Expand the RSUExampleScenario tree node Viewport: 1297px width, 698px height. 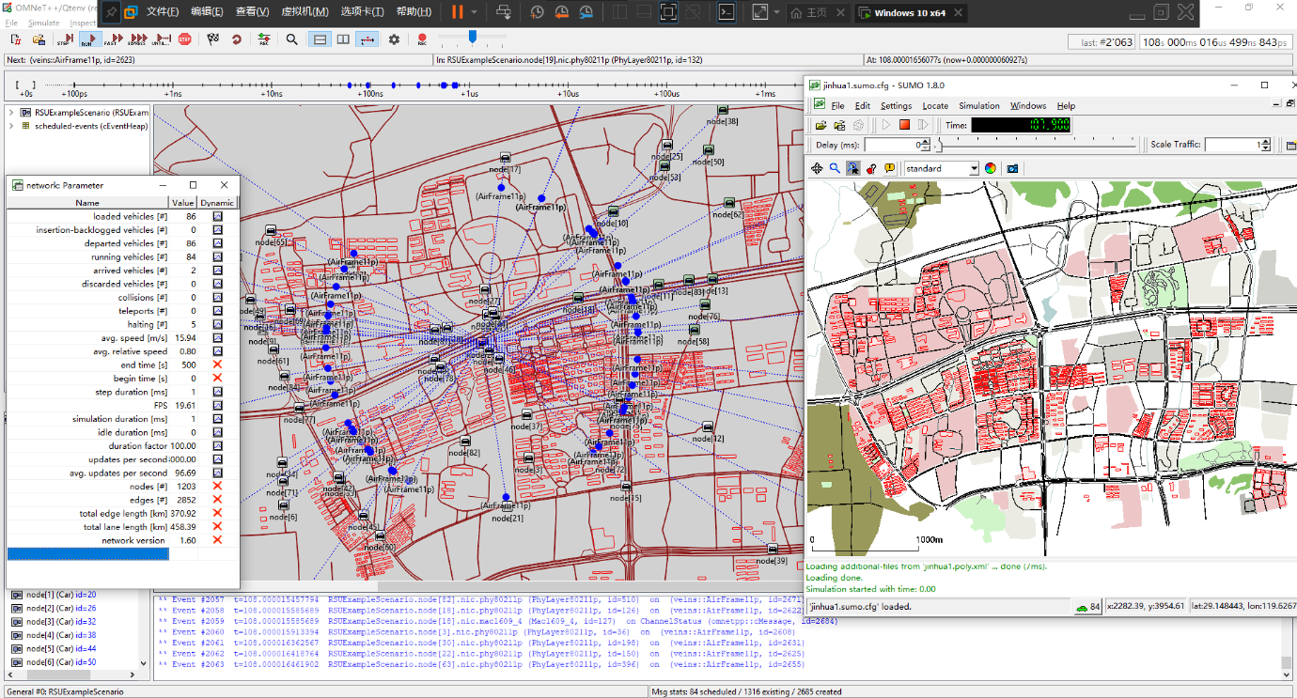point(11,112)
